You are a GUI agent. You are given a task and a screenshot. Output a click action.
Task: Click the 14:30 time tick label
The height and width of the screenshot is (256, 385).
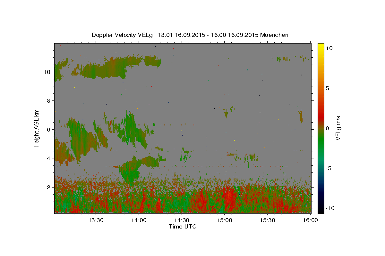coord(182,220)
